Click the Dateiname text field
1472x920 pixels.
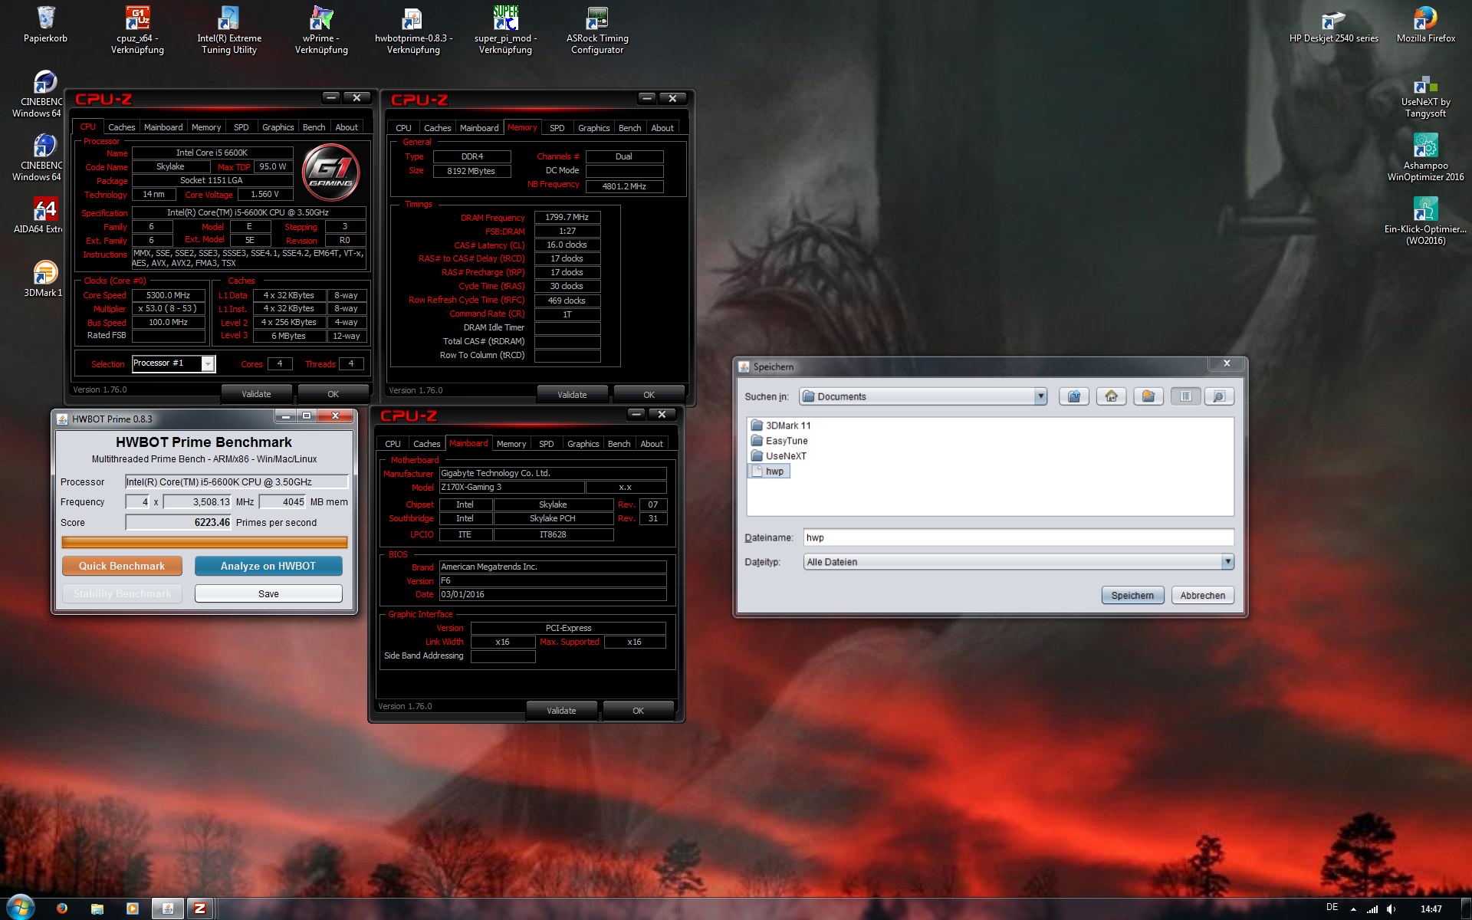click(1019, 537)
